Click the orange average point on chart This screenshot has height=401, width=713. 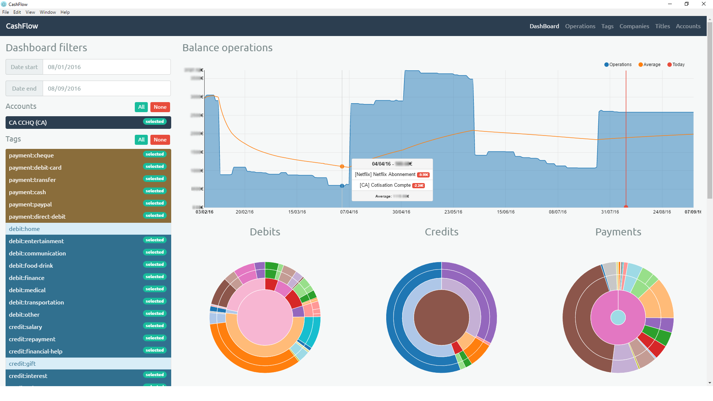tap(342, 166)
